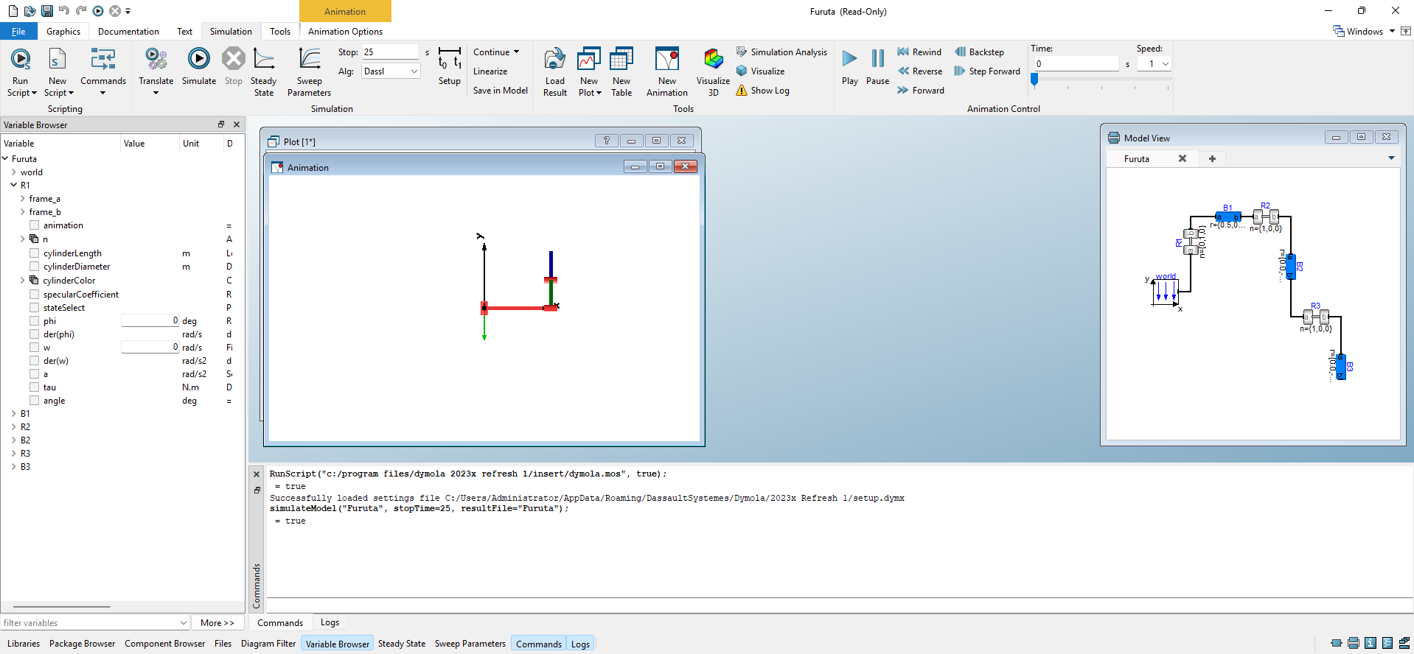1414x654 pixels.
Task: Click the Simulate icon
Action: tap(198, 59)
